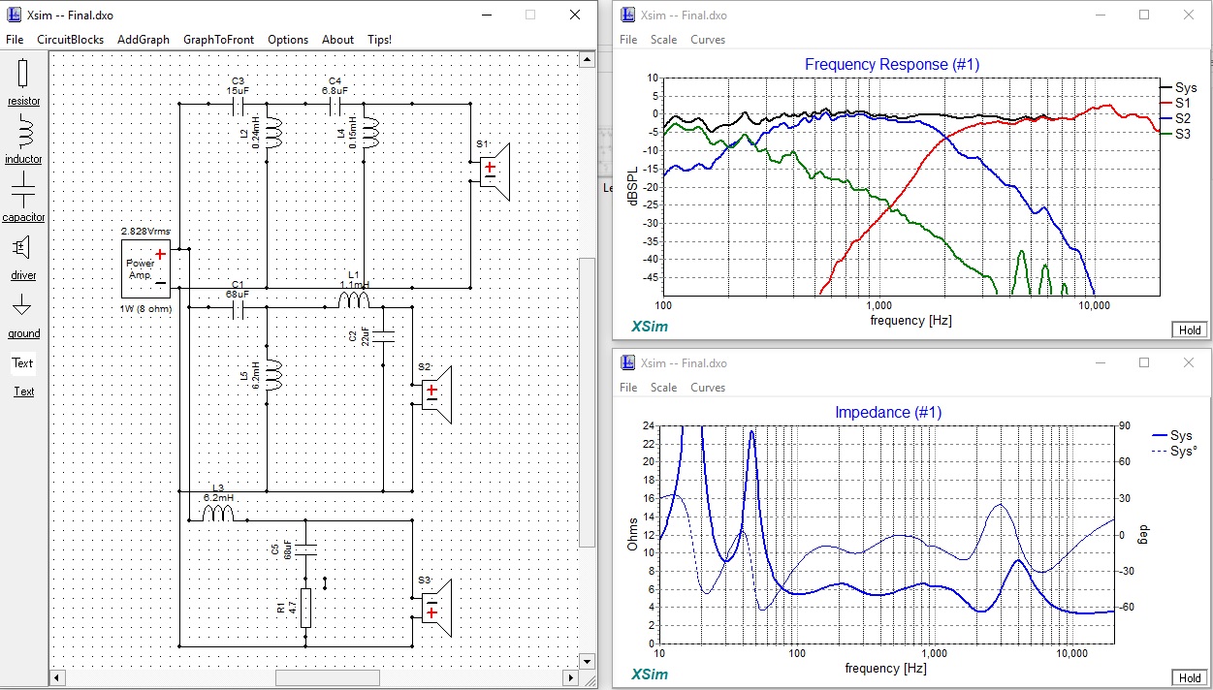Image resolution: width=1213 pixels, height=690 pixels.
Task: Click the resistor label link
Action: click(24, 101)
